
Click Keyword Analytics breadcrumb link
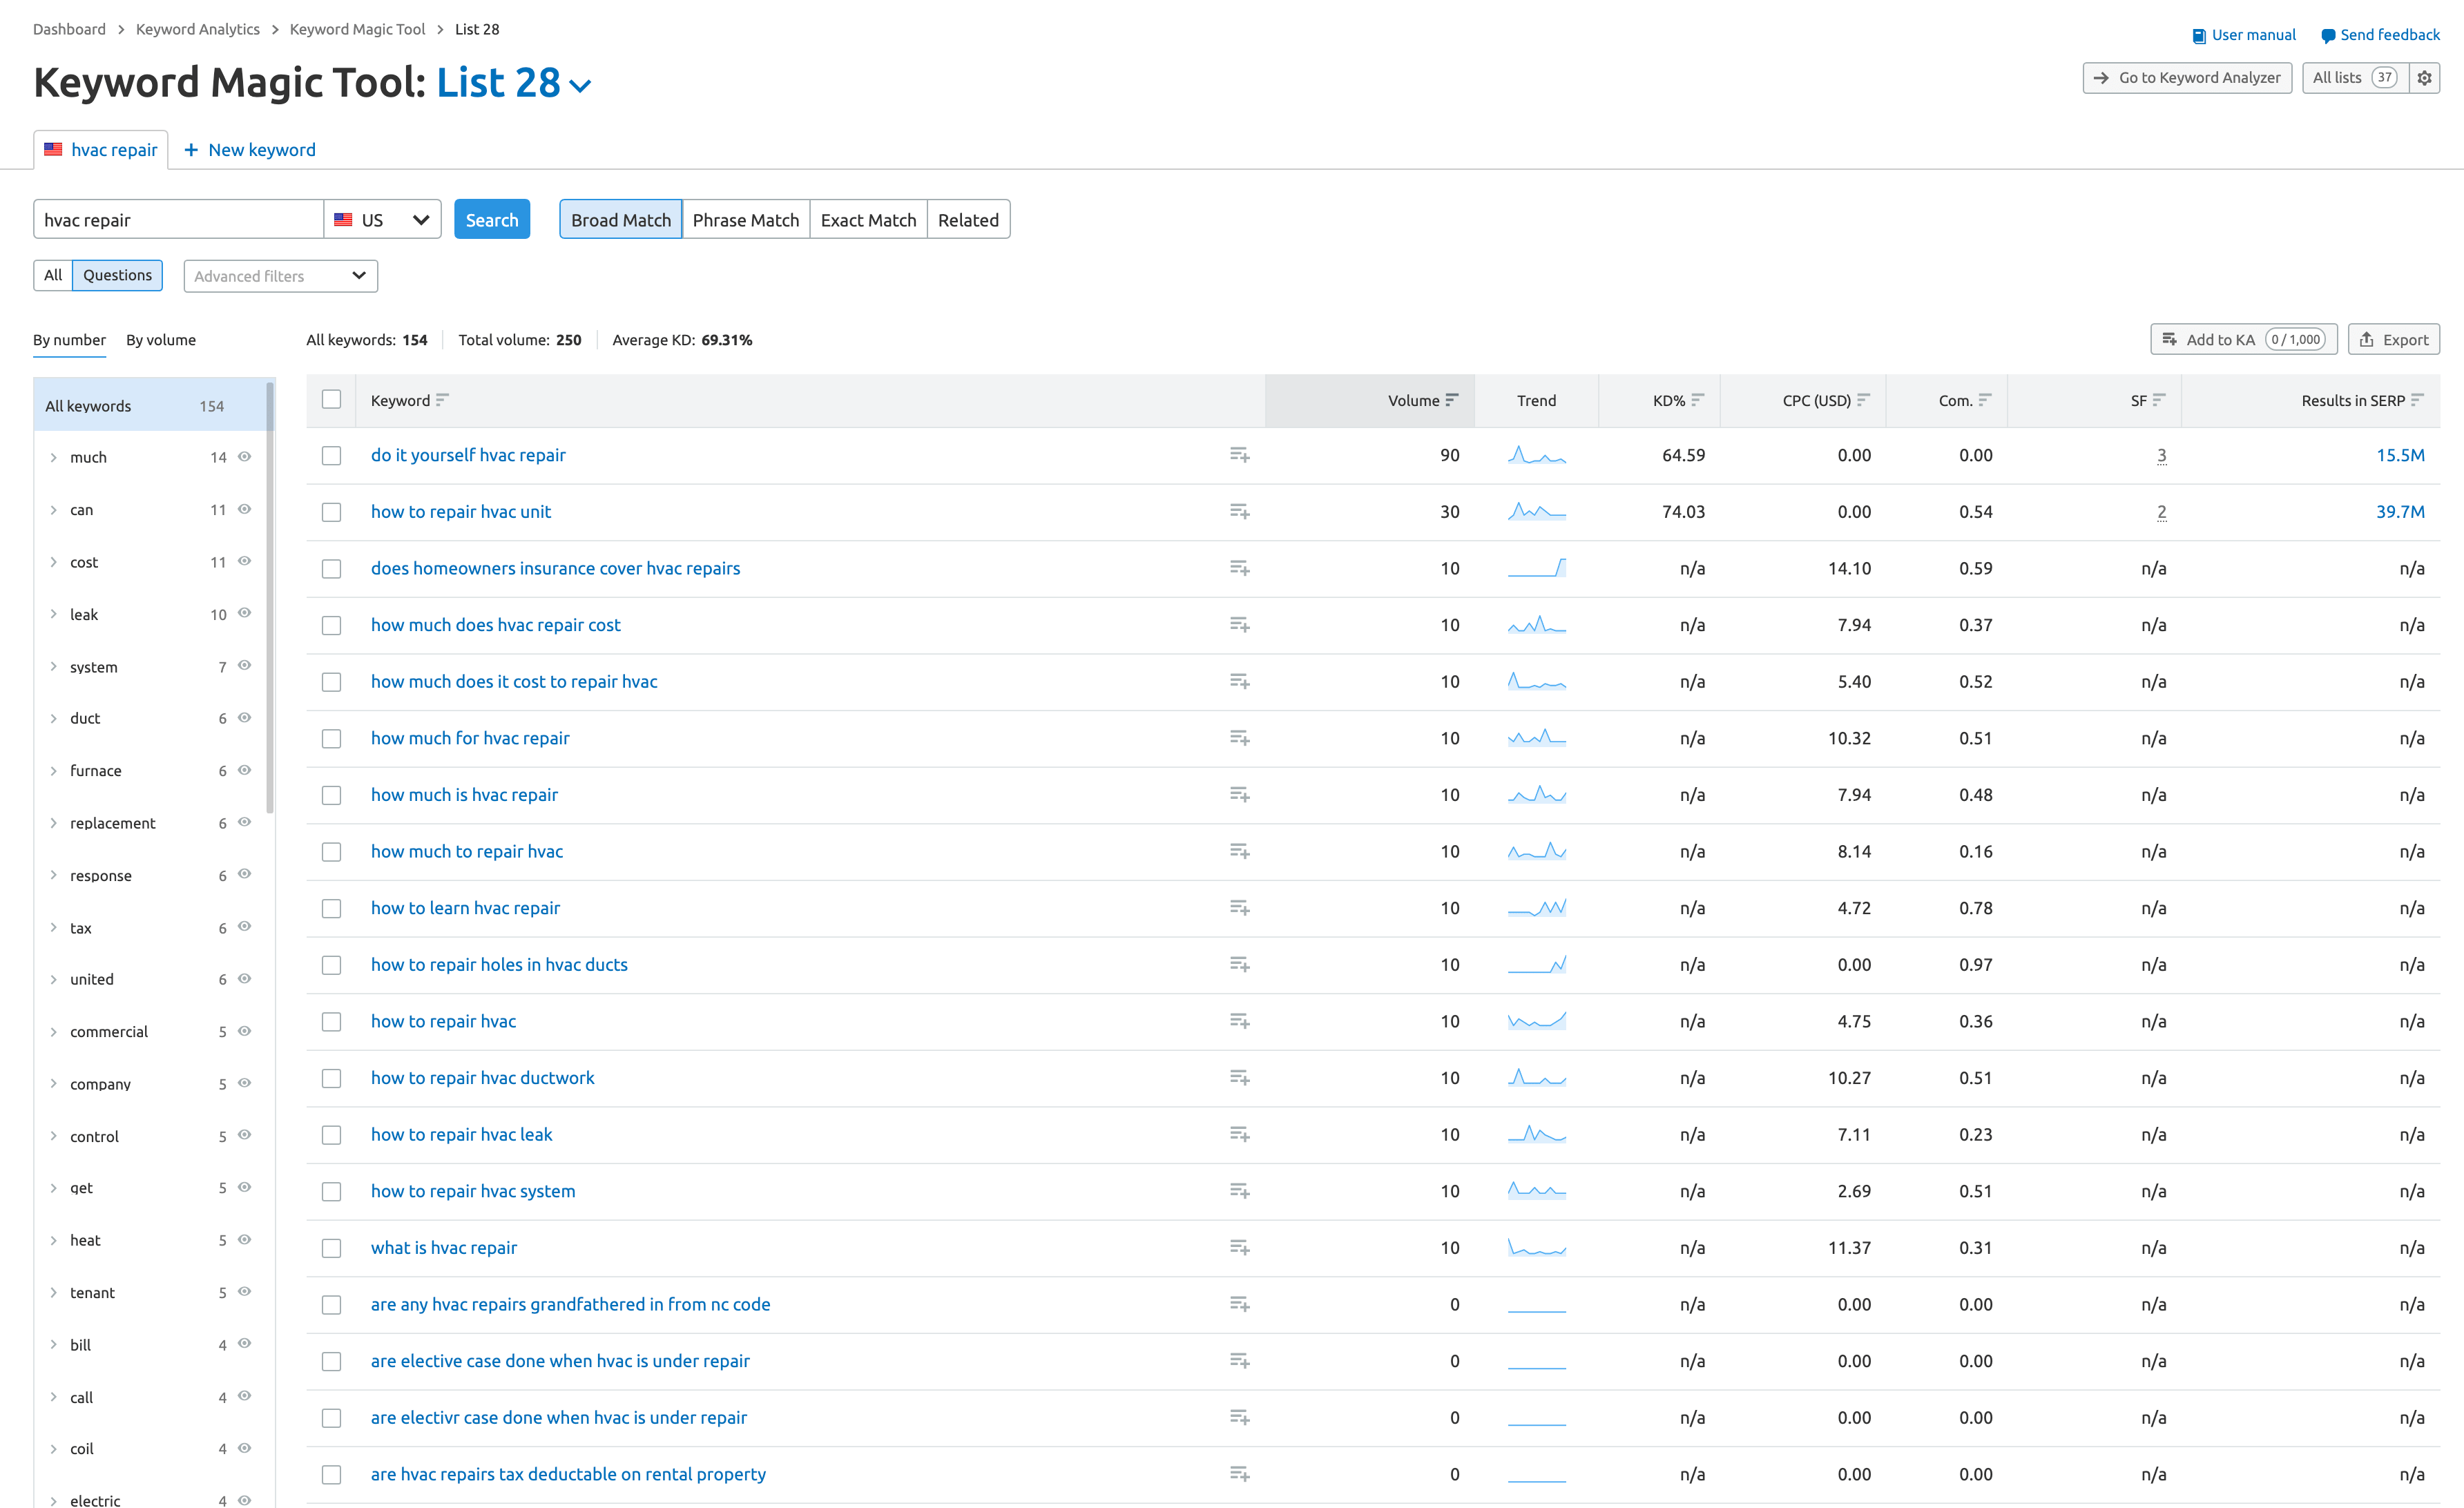tap(198, 29)
